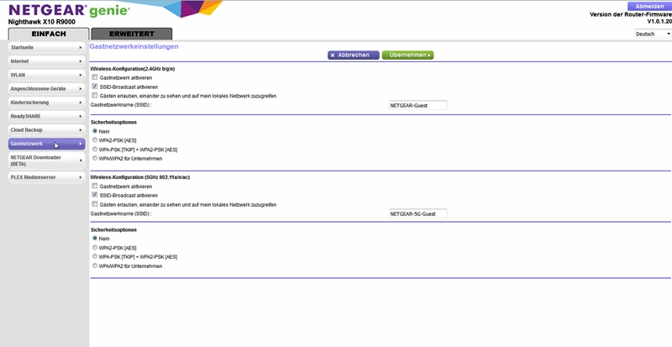Toggle 5GHz SSID-Broadcast aktivieren checkbox
The image size is (672, 347).
[95, 195]
